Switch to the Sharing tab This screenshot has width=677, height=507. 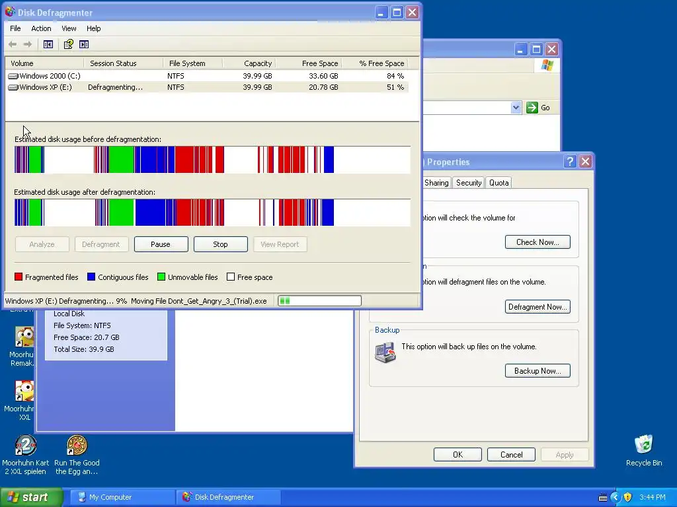click(436, 183)
